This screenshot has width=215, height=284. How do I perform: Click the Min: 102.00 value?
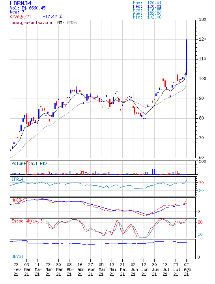pyautogui.click(x=147, y=17)
